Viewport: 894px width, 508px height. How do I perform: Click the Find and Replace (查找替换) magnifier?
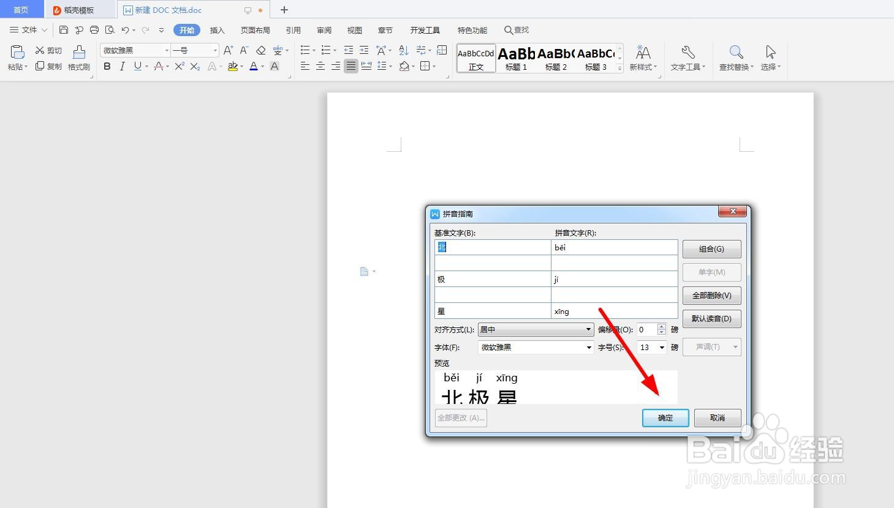click(x=737, y=52)
